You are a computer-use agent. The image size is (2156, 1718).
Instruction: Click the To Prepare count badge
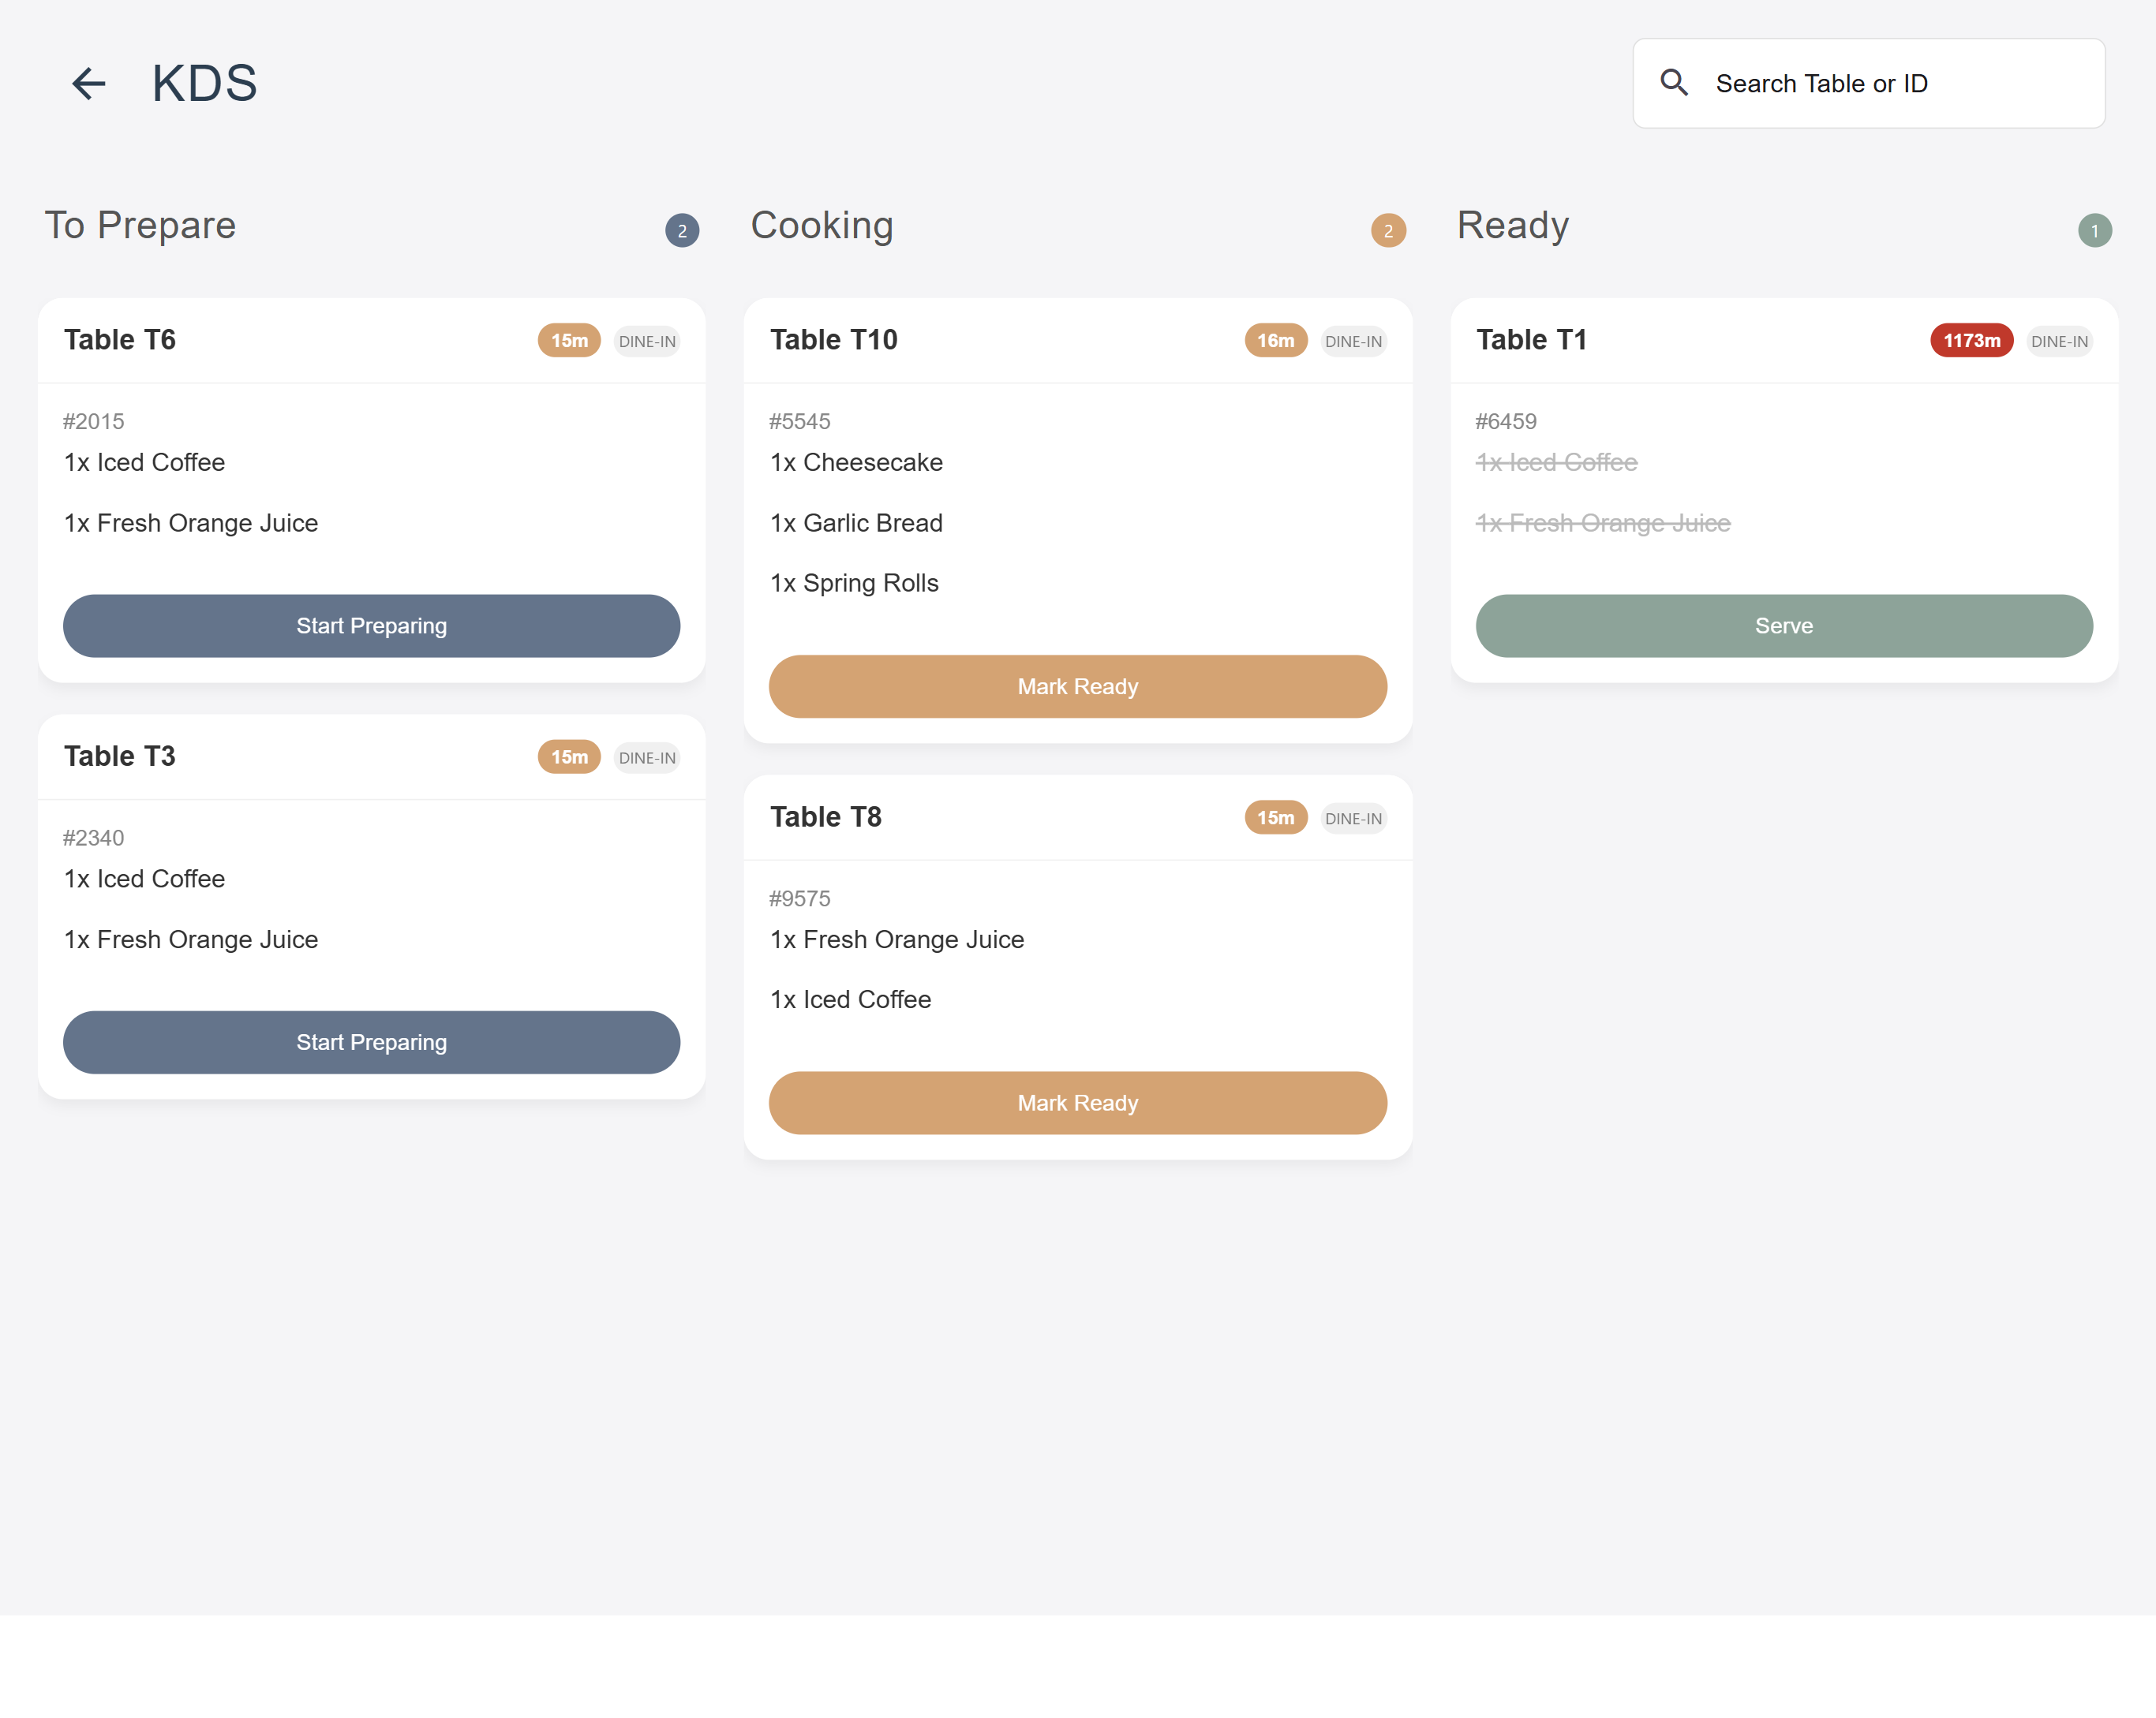pos(682,231)
